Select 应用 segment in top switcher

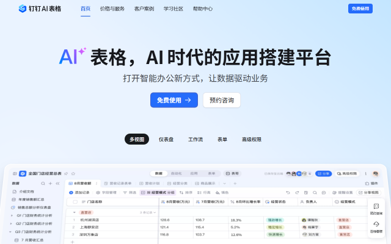coord(194,173)
